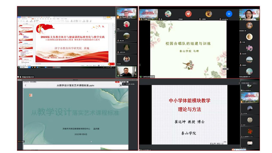The height and width of the screenshot is (153, 272).
Task: Click small gray button on choir slide edge
Action: 225,69
